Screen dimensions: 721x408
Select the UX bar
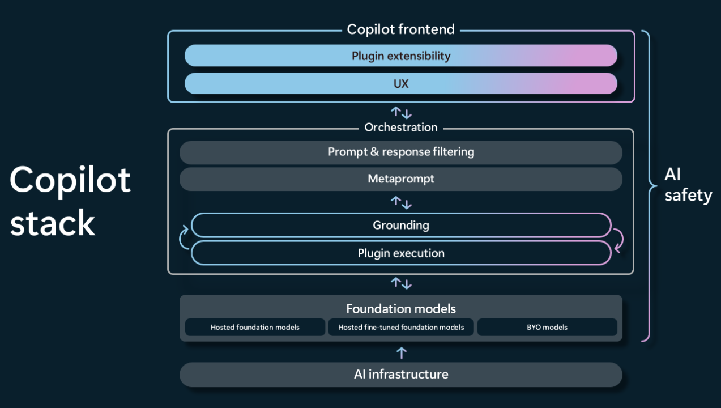(400, 84)
